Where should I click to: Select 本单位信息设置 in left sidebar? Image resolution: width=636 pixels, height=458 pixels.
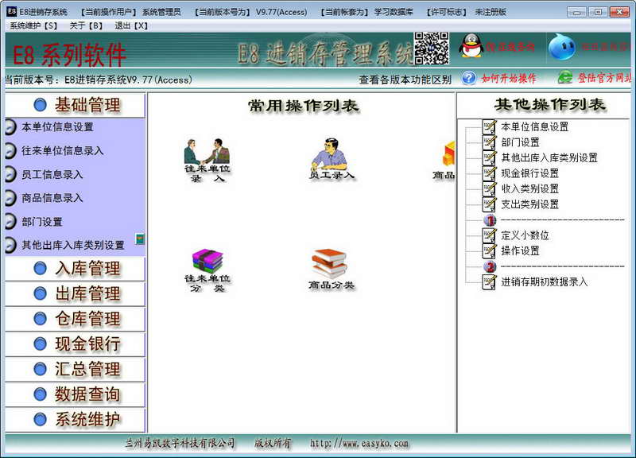tap(57, 127)
